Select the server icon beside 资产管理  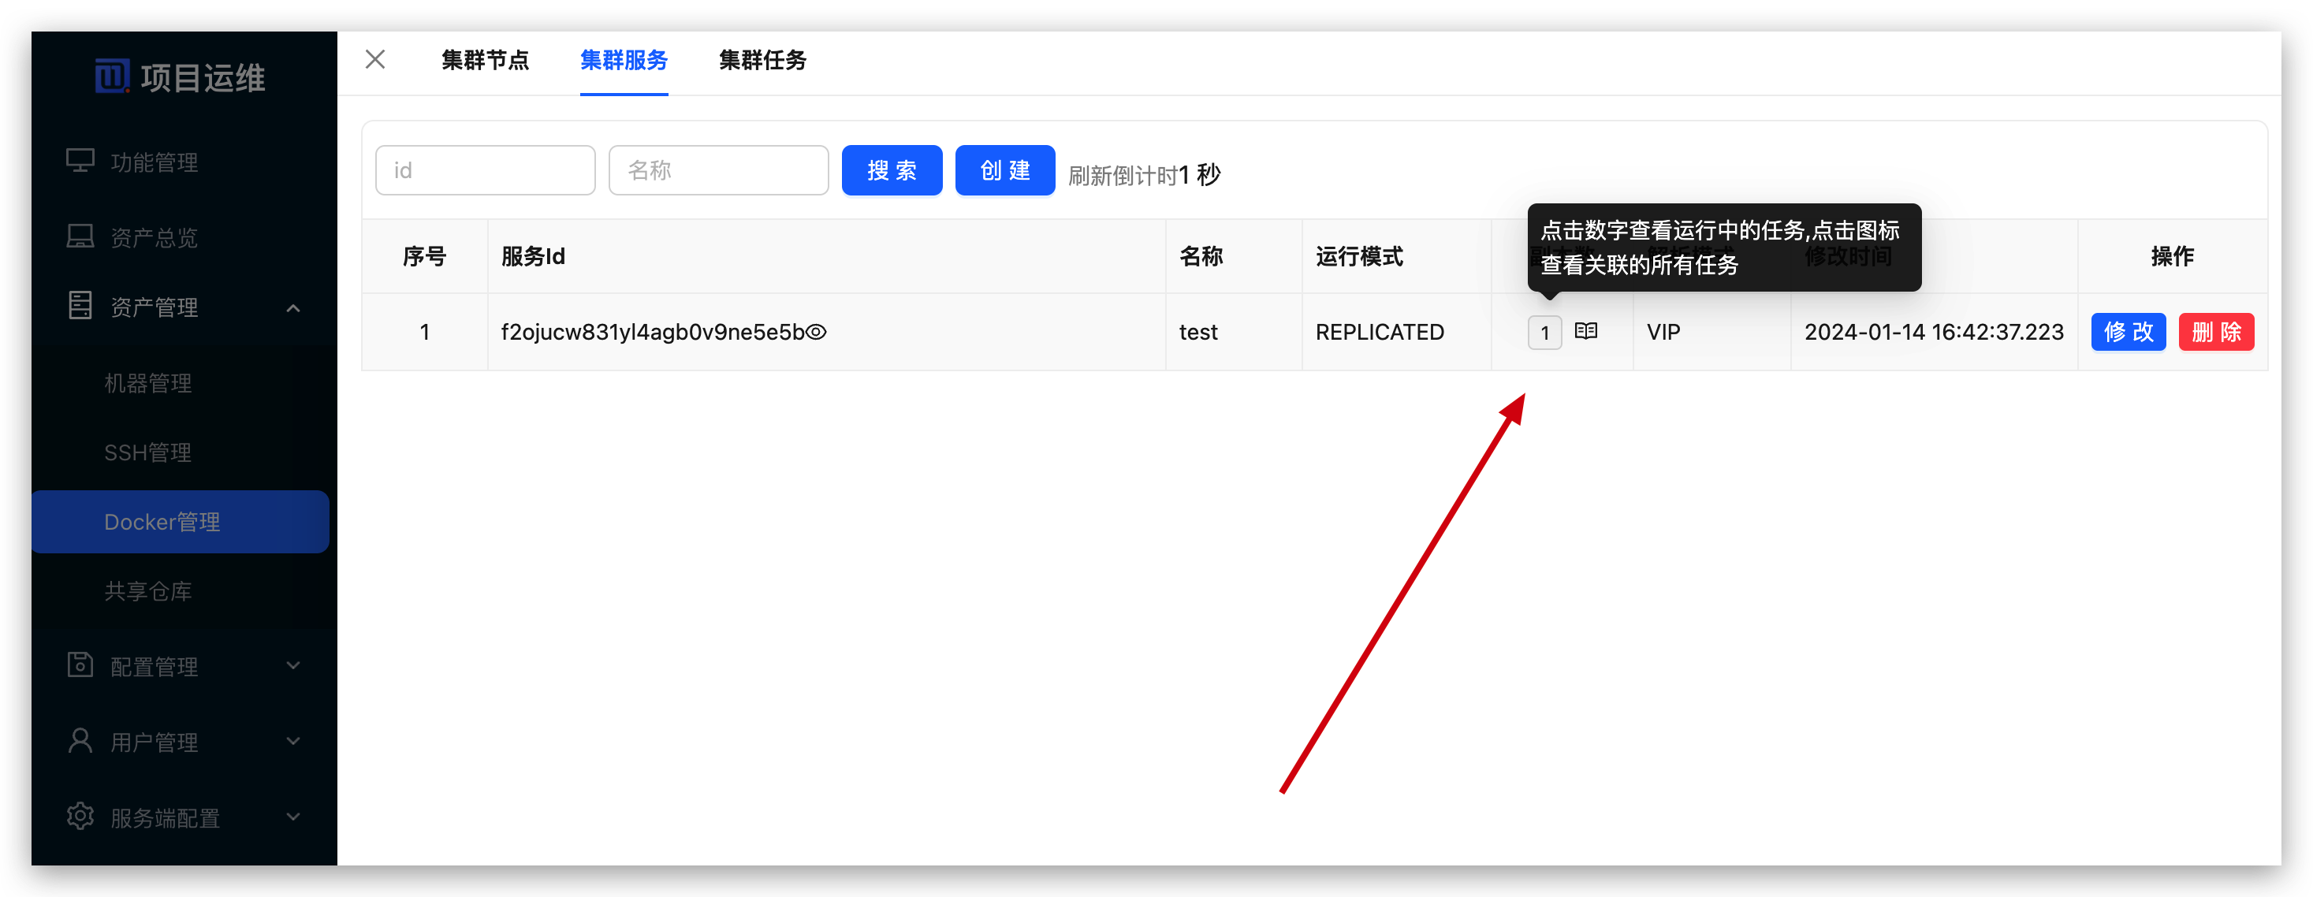[x=80, y=305]
